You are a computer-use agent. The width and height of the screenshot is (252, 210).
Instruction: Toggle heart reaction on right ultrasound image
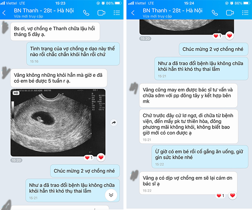point(229,36)
